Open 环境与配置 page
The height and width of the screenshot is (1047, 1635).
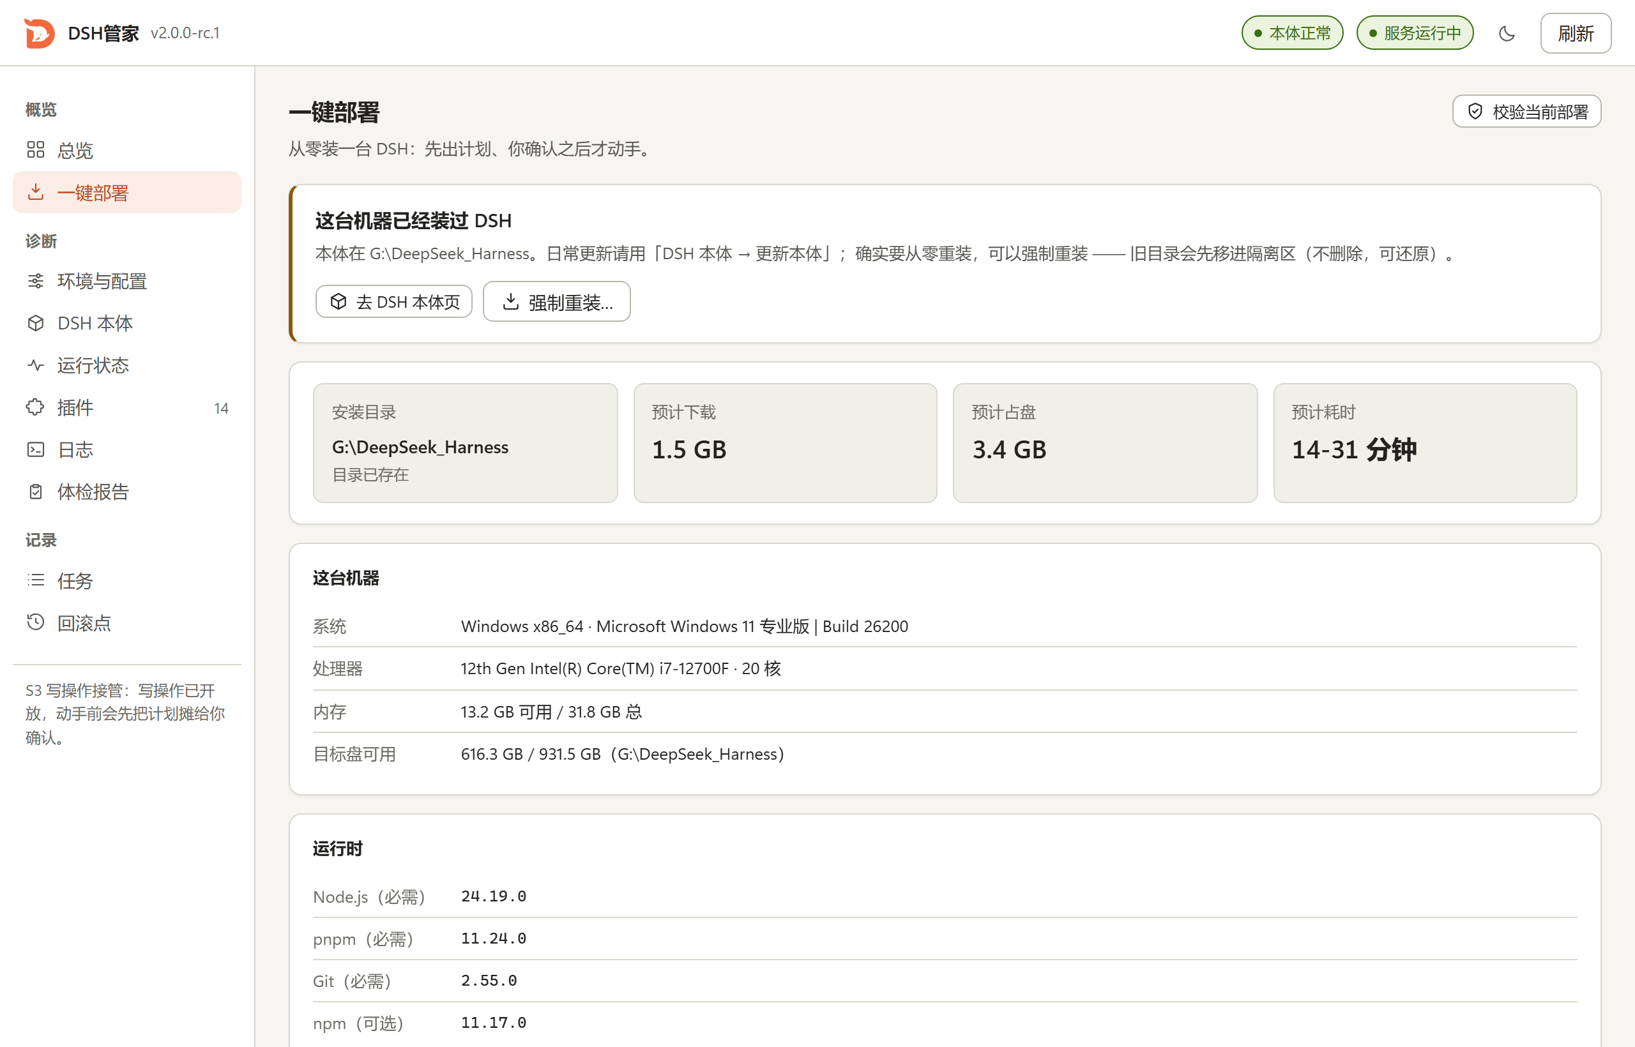(127, 282)
